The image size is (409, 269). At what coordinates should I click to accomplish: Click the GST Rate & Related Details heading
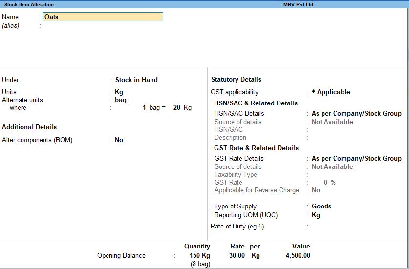pyautogui.click(x=256, y=148)
